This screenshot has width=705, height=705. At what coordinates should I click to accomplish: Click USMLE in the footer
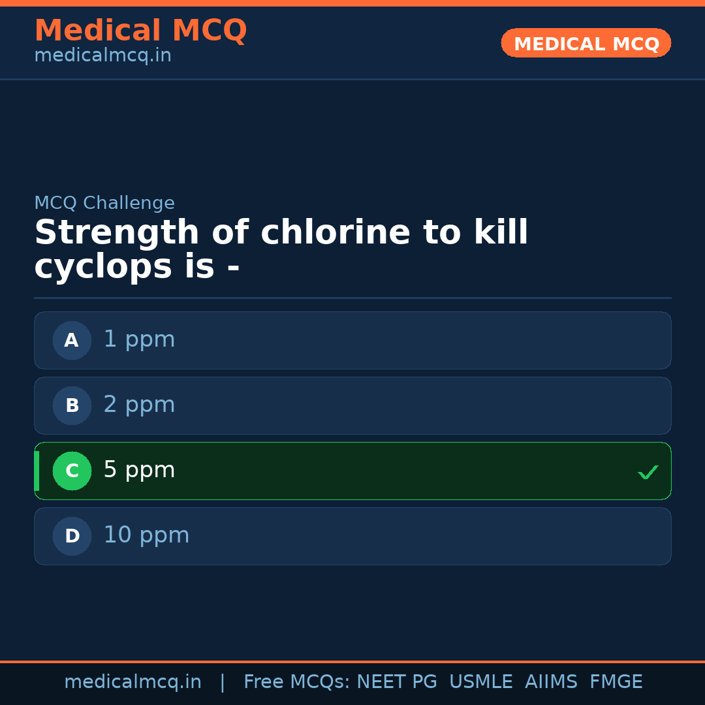[480, 682]
